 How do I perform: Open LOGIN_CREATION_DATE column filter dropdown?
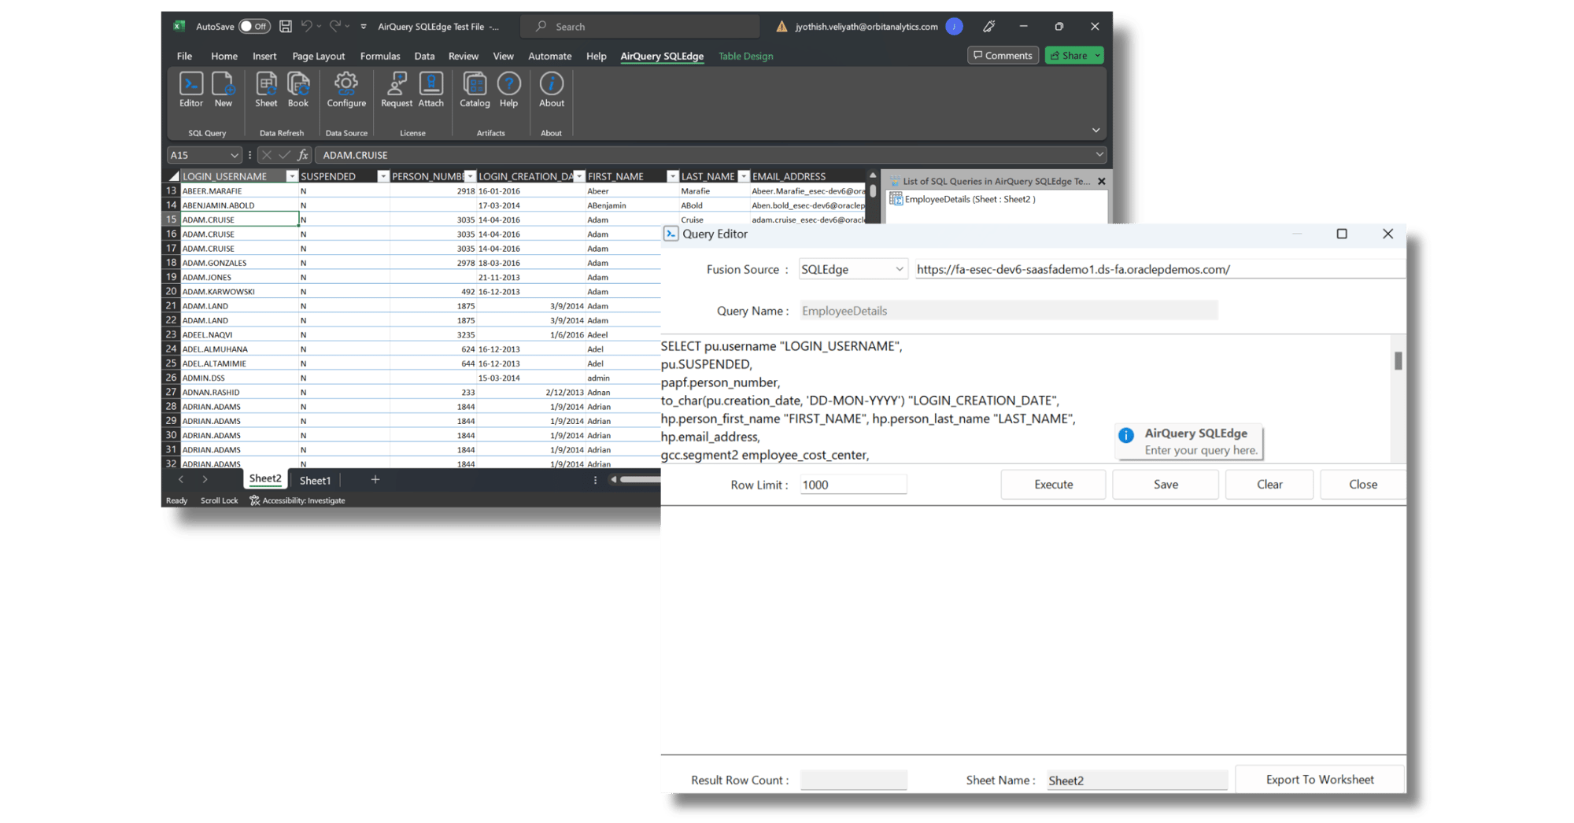click(x=579, y=176)
